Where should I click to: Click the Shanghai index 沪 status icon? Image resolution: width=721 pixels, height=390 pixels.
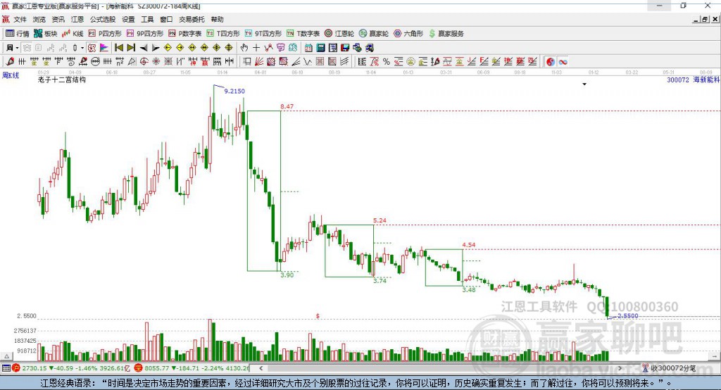click(16, 368)
